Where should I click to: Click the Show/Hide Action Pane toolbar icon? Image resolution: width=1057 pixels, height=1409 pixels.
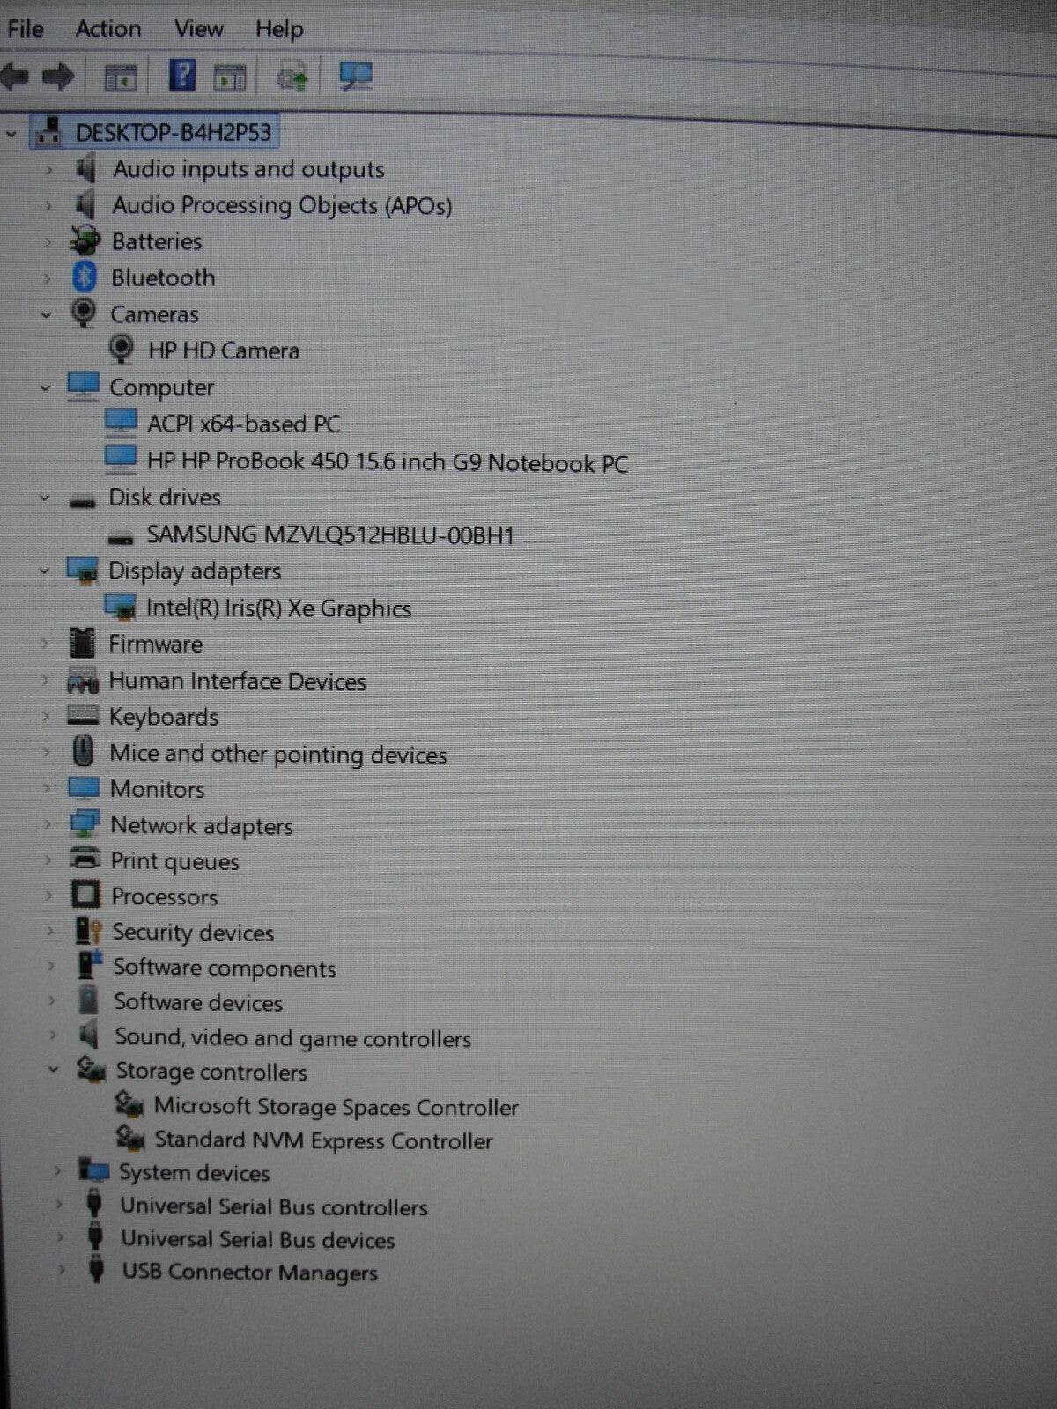[230, 78]
